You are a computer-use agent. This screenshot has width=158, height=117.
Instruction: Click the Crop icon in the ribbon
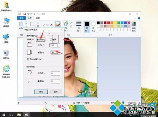38,22
